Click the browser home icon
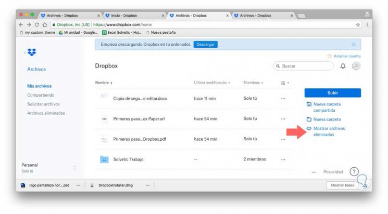Viewport: 388px width, 214px height. point(45,25)
